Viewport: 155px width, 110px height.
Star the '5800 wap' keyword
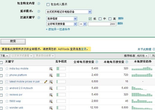pyautogui.click(x=7, y=101)
